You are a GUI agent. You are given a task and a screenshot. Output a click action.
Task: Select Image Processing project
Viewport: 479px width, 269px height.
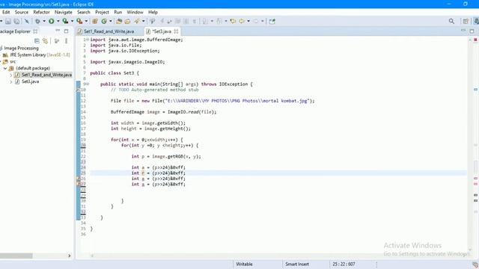(x=21, y=48)
